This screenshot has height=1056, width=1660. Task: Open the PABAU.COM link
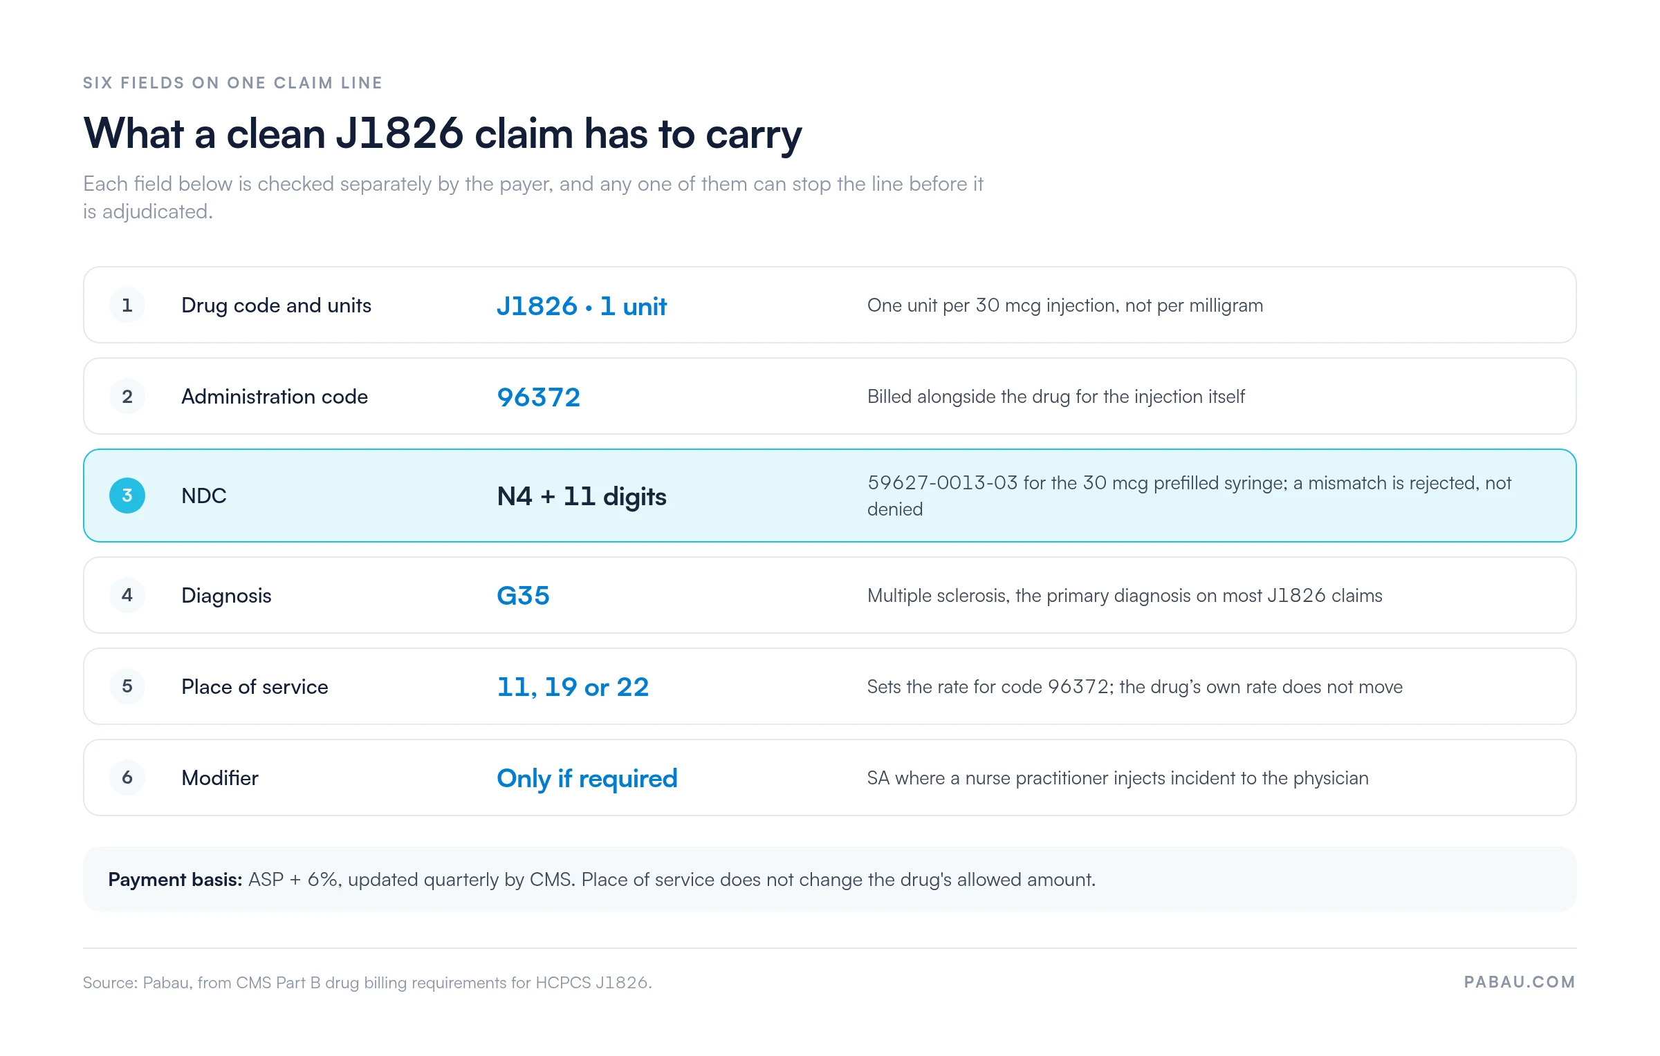tap(1520, 982)
